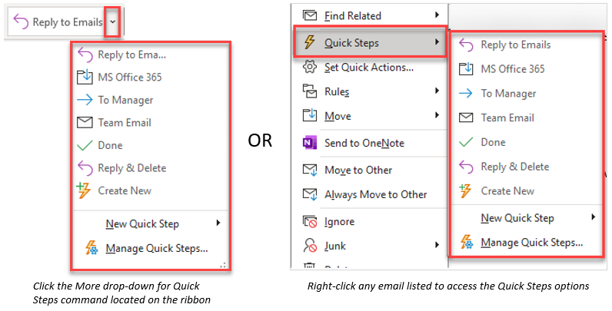Screen dimensions: 612x311
Task: Click move-to-folder icon beside MS Office 365 in ribbon drop-down
Action: tap(85, 77)
